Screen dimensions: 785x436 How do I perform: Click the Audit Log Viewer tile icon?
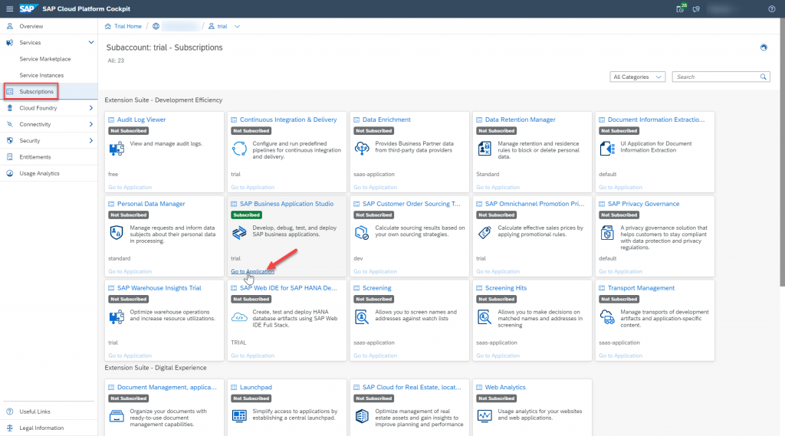tap(117, 149)
